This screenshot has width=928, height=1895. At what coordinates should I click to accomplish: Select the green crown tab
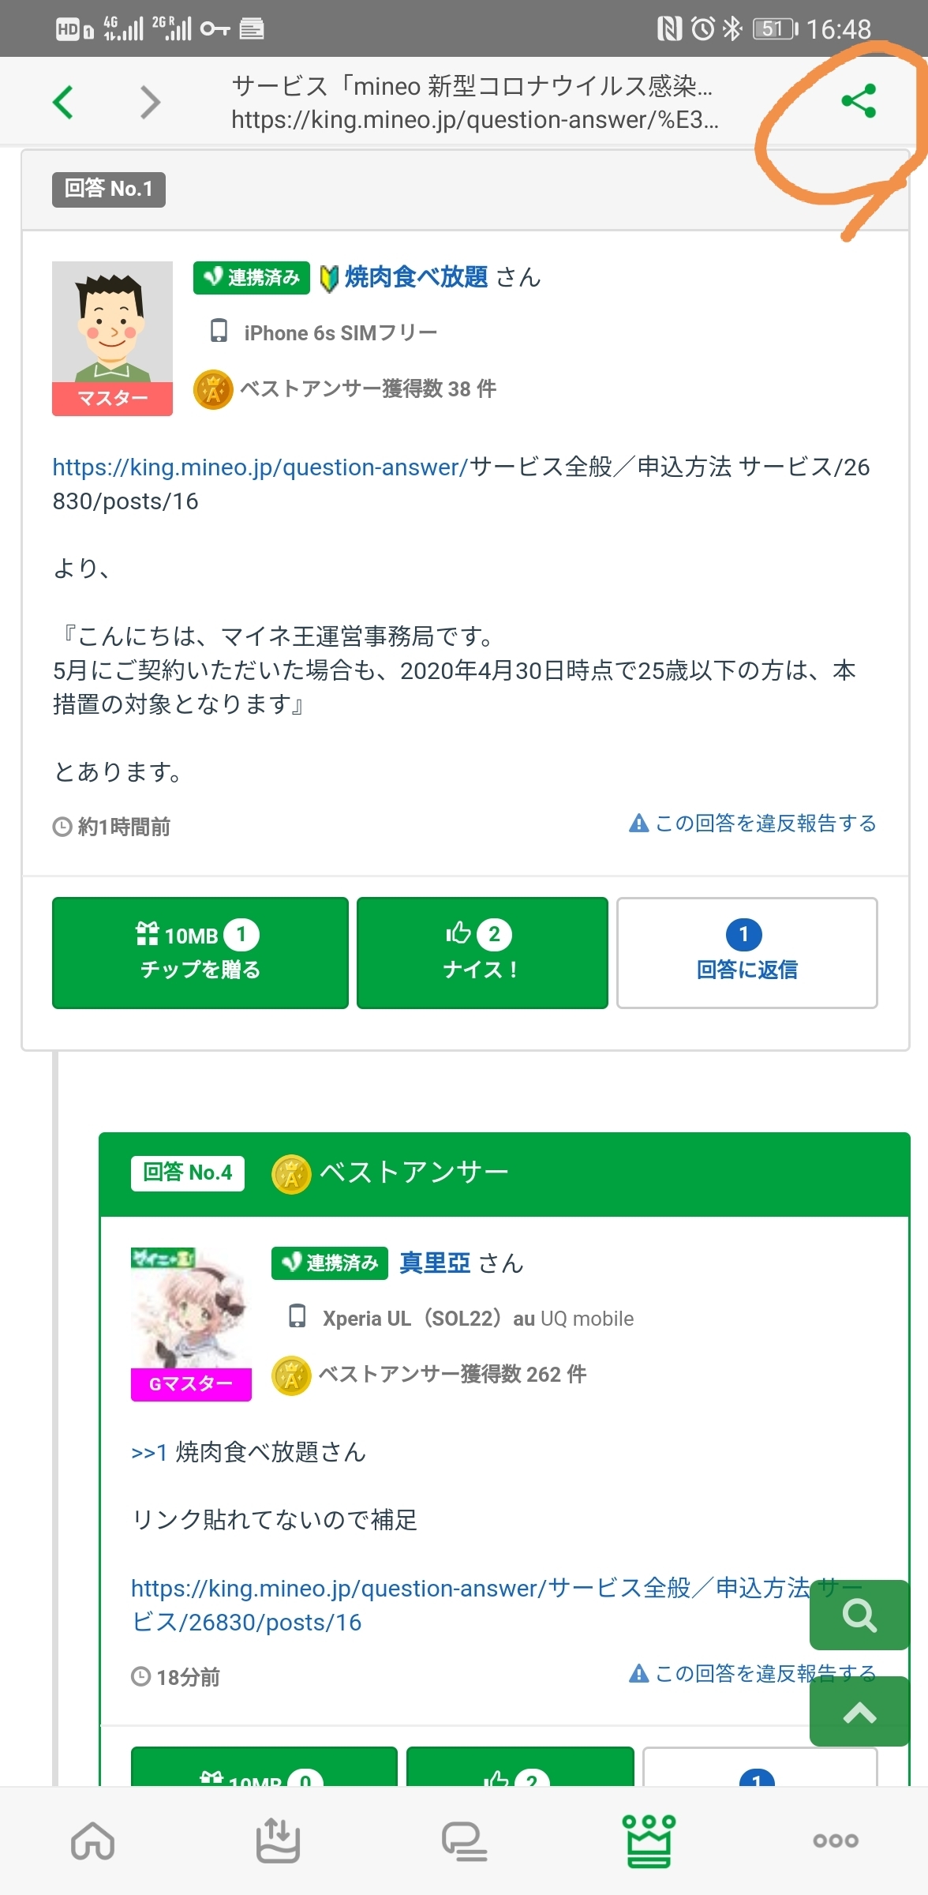[x=649, y=1841]
